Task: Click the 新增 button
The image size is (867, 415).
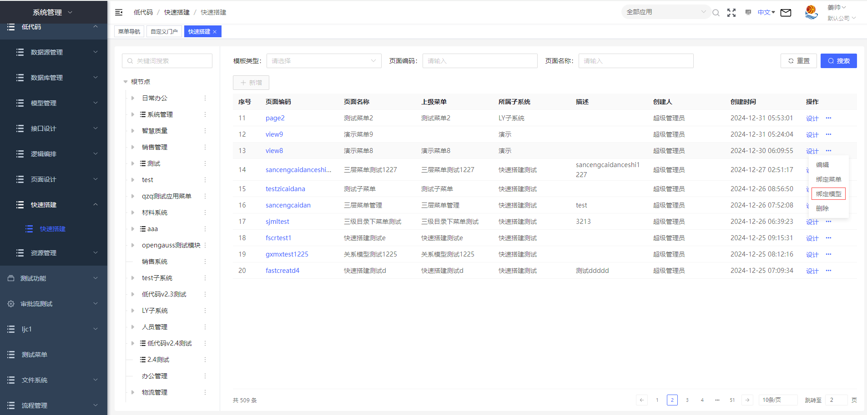Action: click(x=251, y=83)
